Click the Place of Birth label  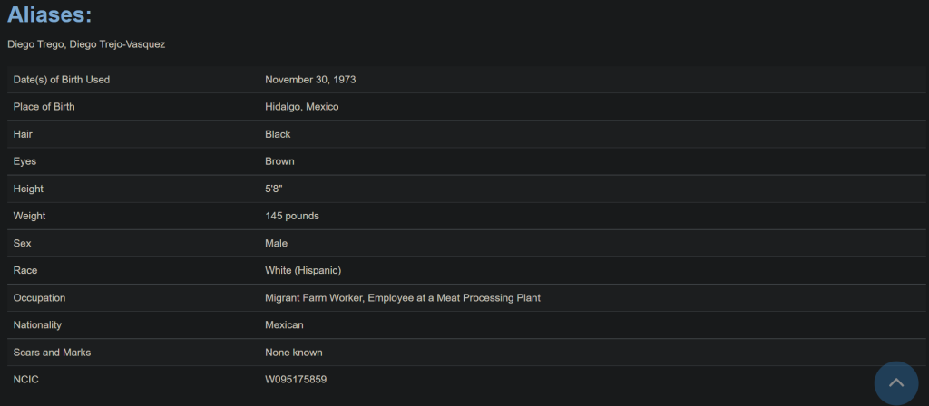(x=44, y=107)
